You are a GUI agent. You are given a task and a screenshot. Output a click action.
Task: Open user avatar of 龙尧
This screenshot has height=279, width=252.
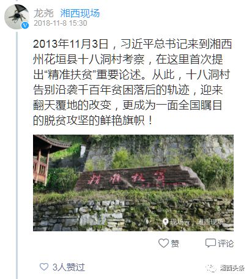click(17, 17)
